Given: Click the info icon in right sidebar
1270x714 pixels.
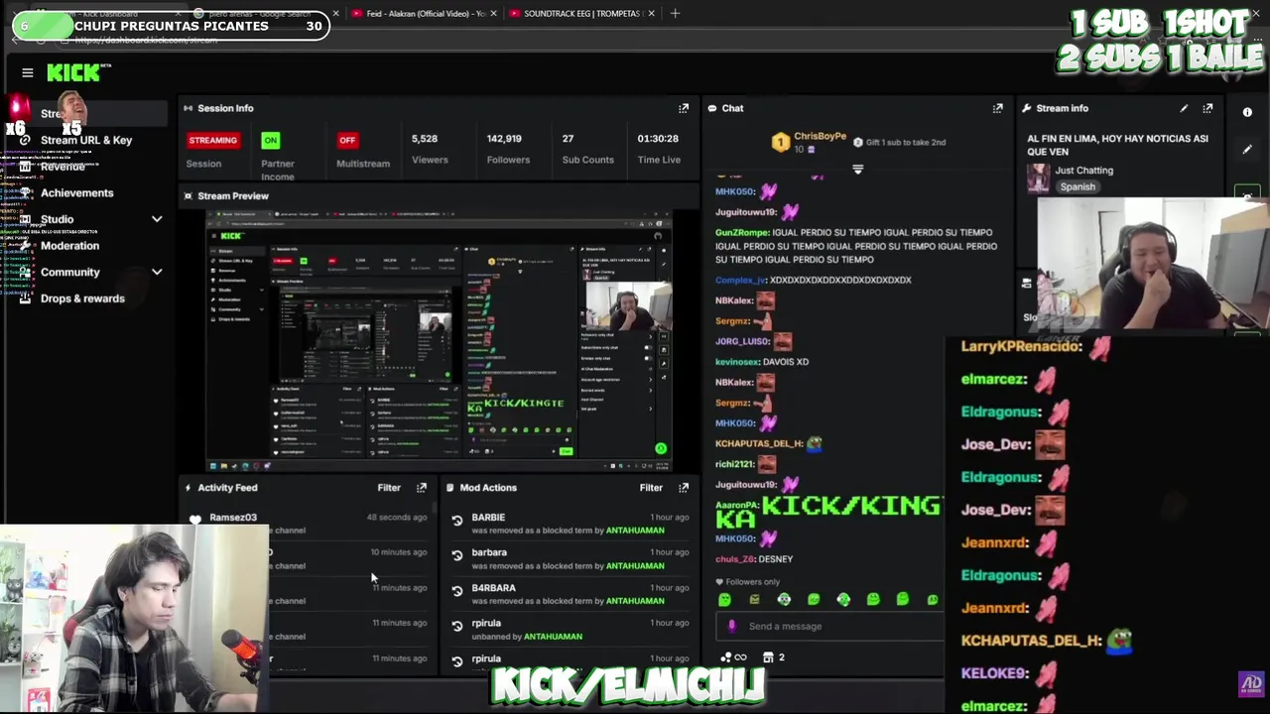Looking at the screenshot, I should 1247,112.
